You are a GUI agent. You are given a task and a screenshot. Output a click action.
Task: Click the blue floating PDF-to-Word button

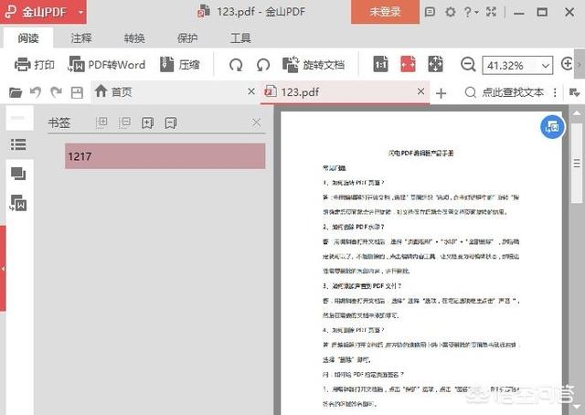tap(552, 127)
